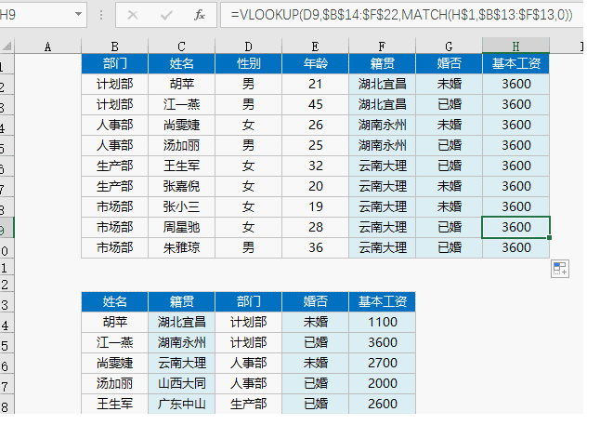Click header cell 年龄 in top table
The width and height of the screenshot is (600, 425).
click(x=315, y=63)
